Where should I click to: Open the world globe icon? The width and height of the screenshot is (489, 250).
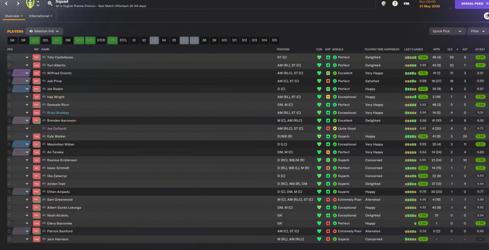(384, 3)
